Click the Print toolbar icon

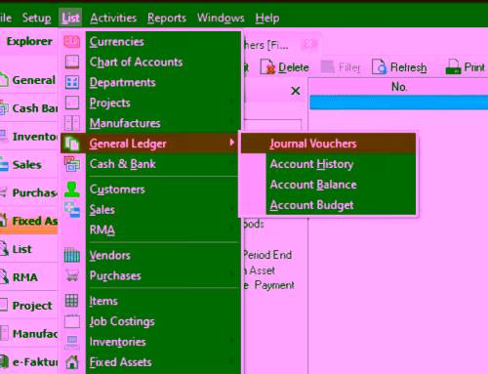point(453,67)
